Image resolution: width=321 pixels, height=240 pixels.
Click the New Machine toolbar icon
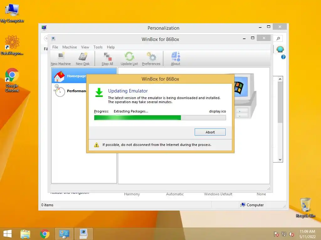[61, 58]
